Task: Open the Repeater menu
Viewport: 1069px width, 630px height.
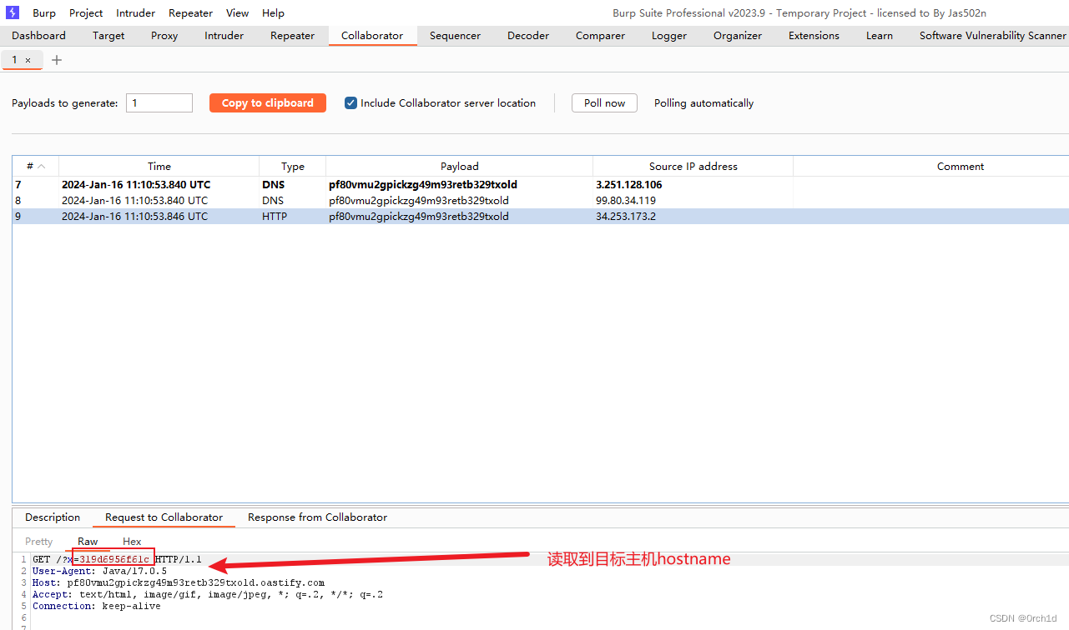Action: coord(190,12)
